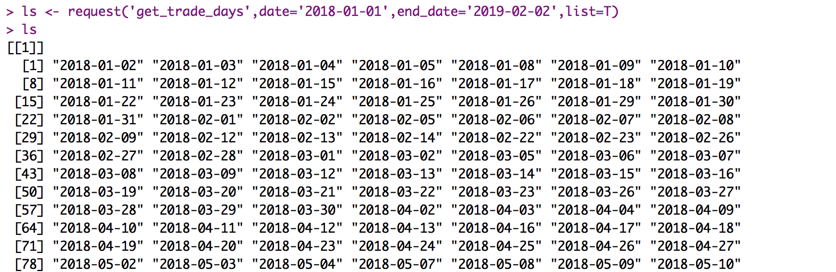The width and height of the screenshot is (836, 272).
Task: Click the "2018-01-26" date entry
Action: pos(496,102)
